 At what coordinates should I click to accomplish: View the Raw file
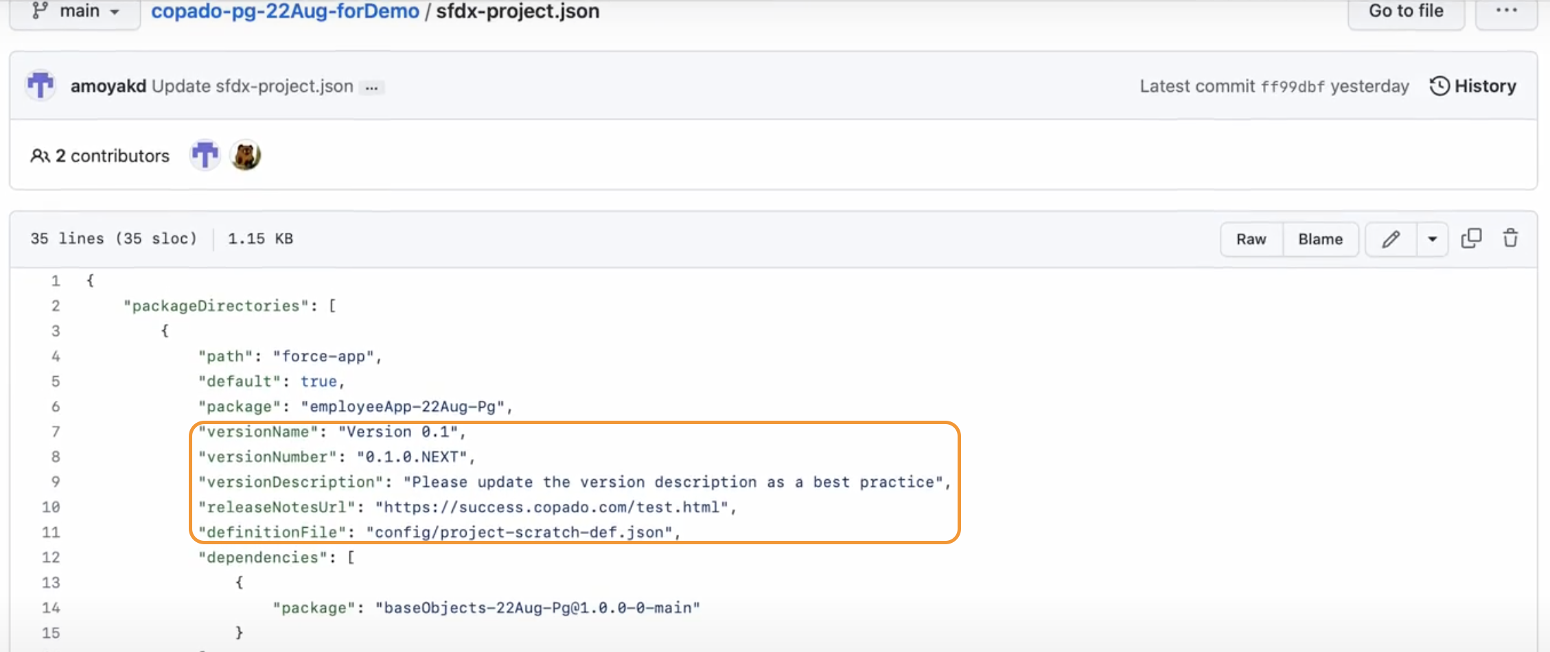[x=1251, y=239]
